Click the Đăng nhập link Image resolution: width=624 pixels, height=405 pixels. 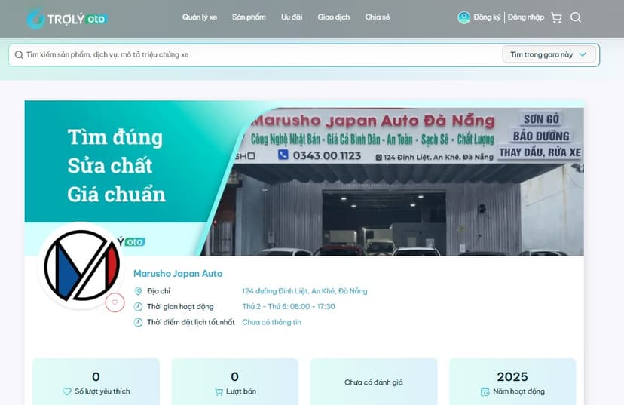(526, 17)
